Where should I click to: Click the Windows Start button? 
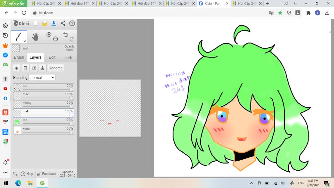(x=6, y=183)
